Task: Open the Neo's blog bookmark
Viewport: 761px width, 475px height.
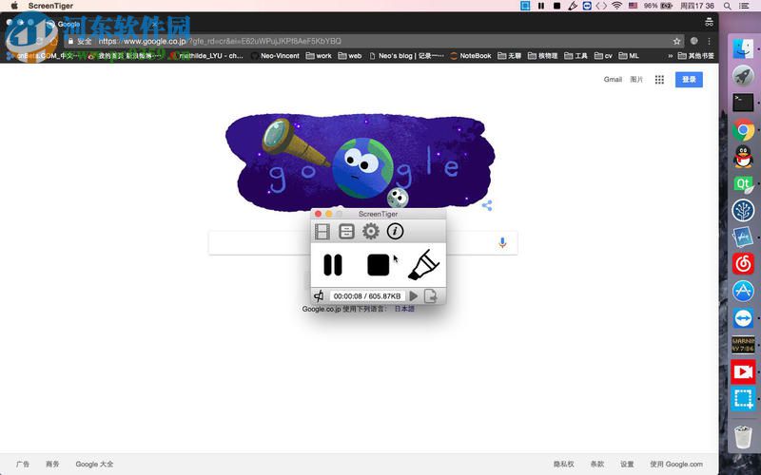Action: click(406, 56)
